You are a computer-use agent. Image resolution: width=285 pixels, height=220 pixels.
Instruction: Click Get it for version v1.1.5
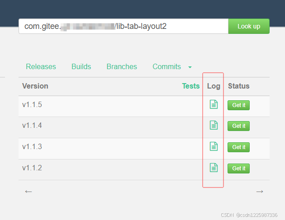point(238,105)
